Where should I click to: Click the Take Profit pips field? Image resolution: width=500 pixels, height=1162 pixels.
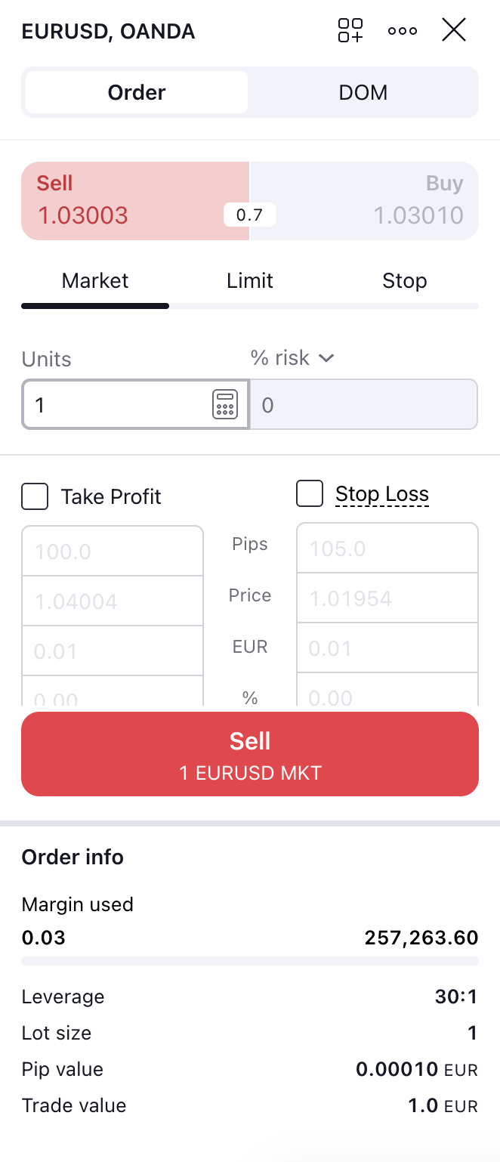(113, 551)
